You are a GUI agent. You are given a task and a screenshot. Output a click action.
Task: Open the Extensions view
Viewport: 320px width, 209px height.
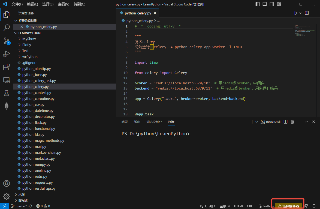(6, 67)
